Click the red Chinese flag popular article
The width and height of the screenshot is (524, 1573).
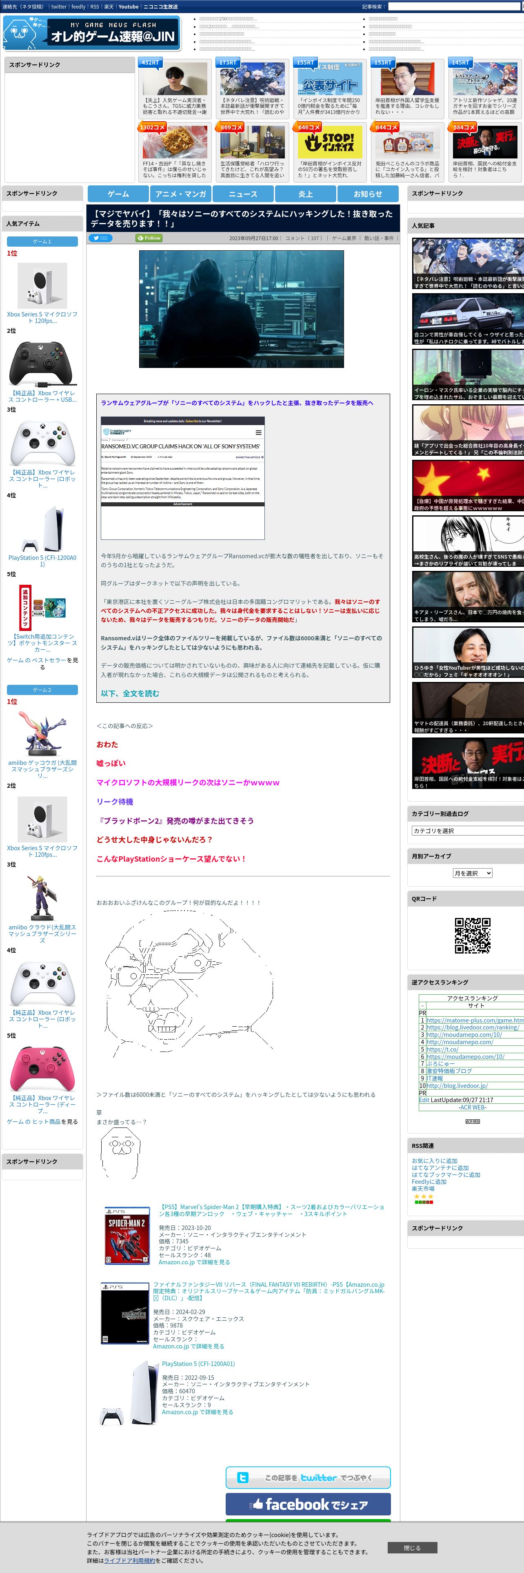(x=468, y=486)
